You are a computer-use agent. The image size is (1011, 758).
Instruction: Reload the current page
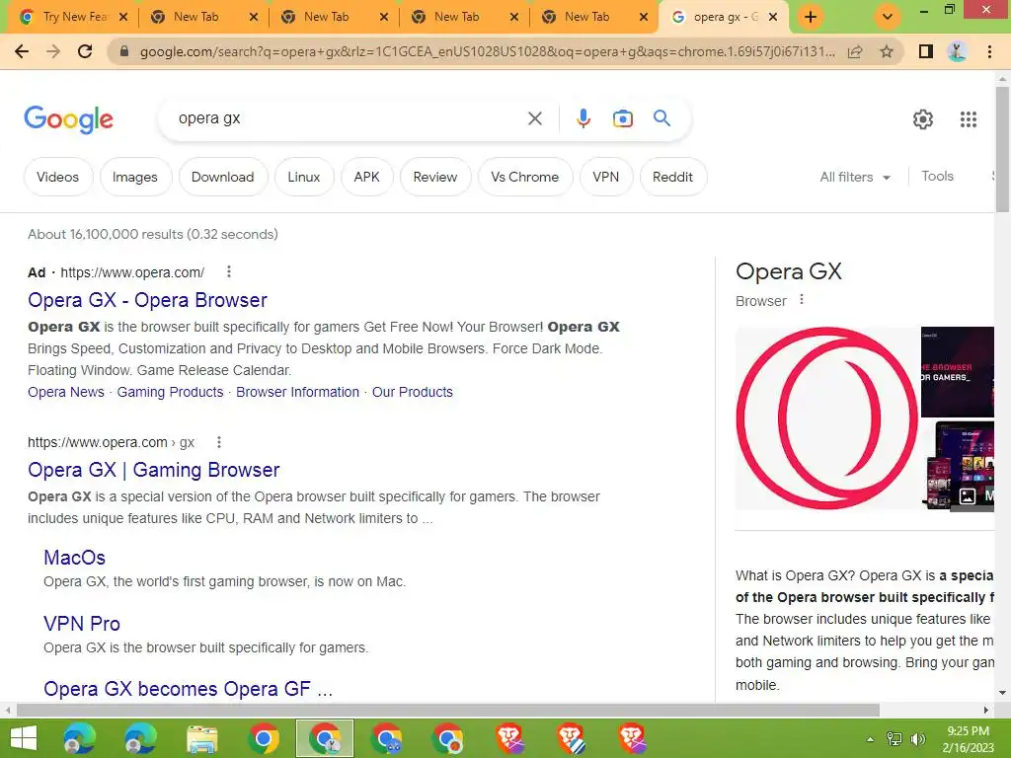pyautogui.click(x=85, y=51)
